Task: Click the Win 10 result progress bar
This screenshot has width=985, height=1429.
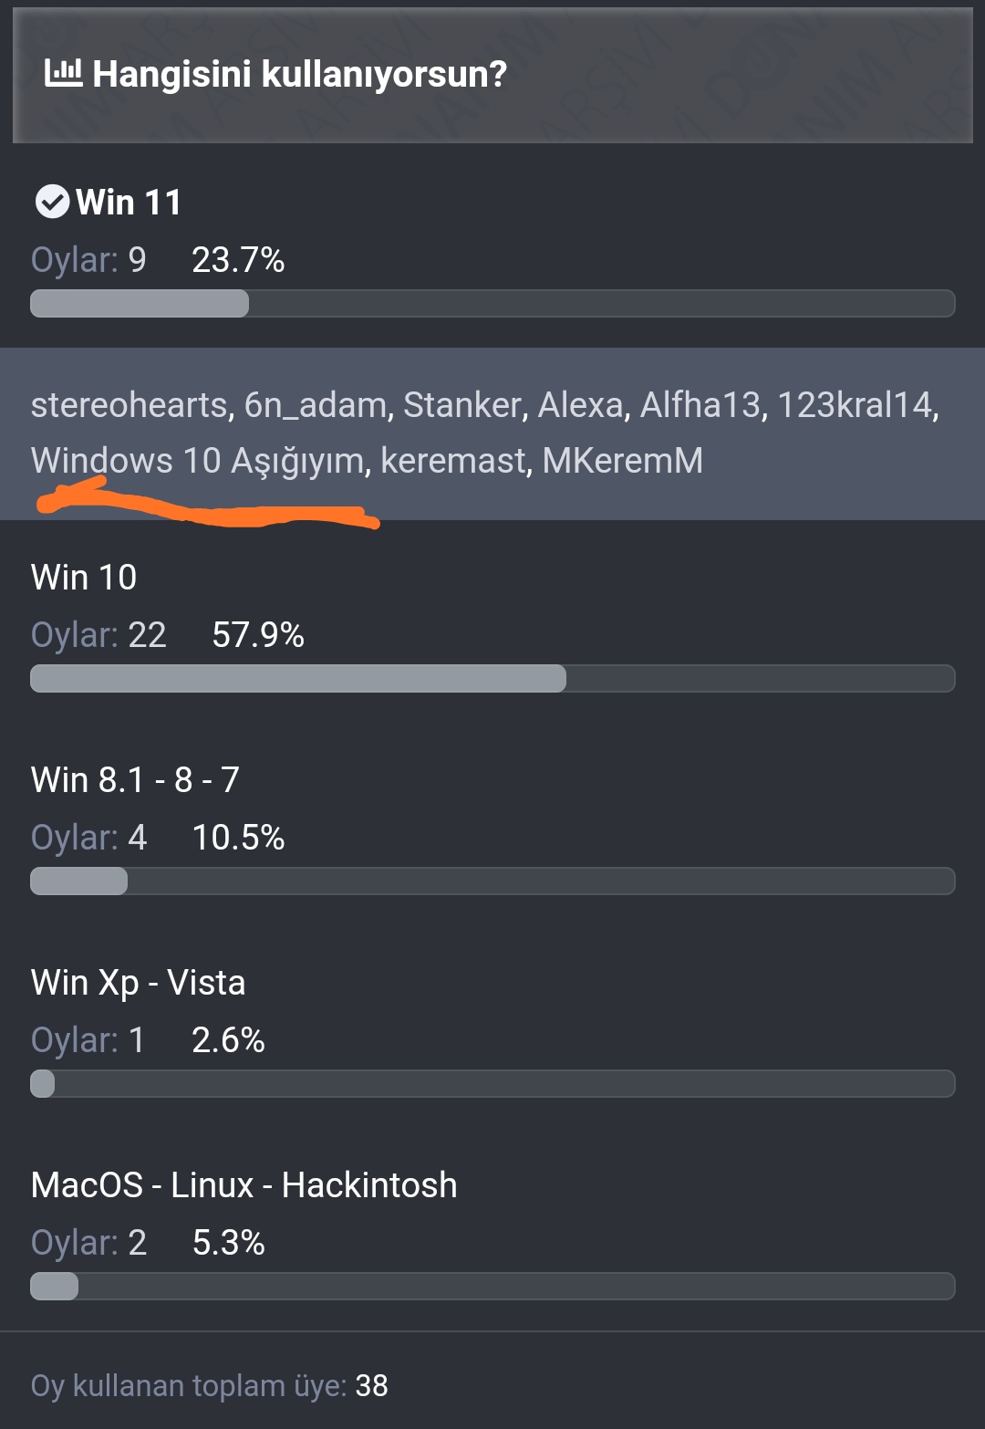Action: pyautogui.click(x=493, y=679)
